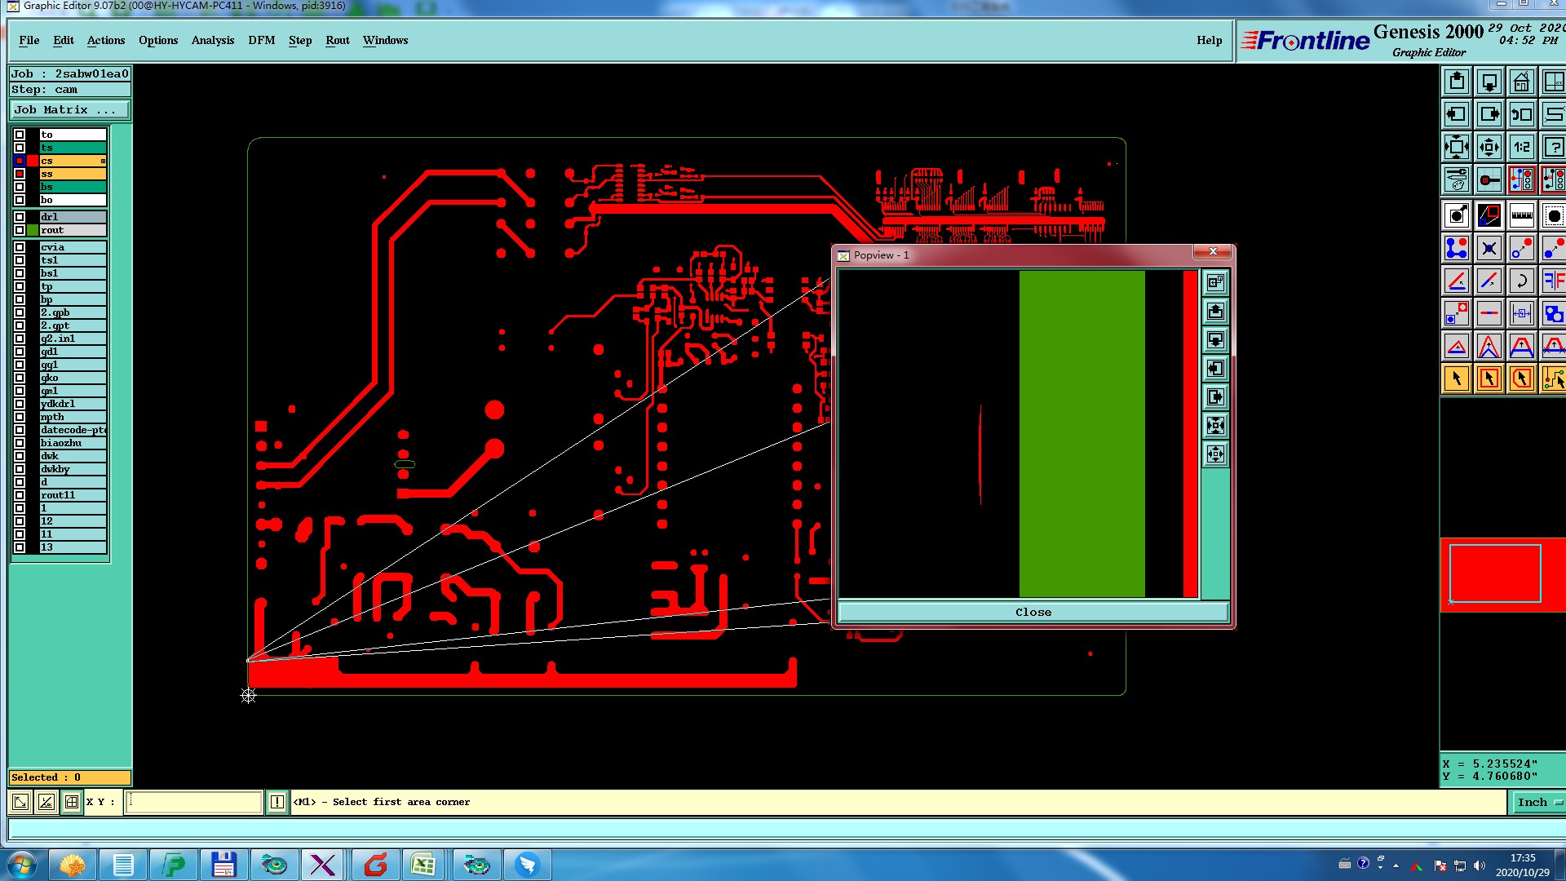Toggle the 'drl' layer checkbox

coord(20,217)
